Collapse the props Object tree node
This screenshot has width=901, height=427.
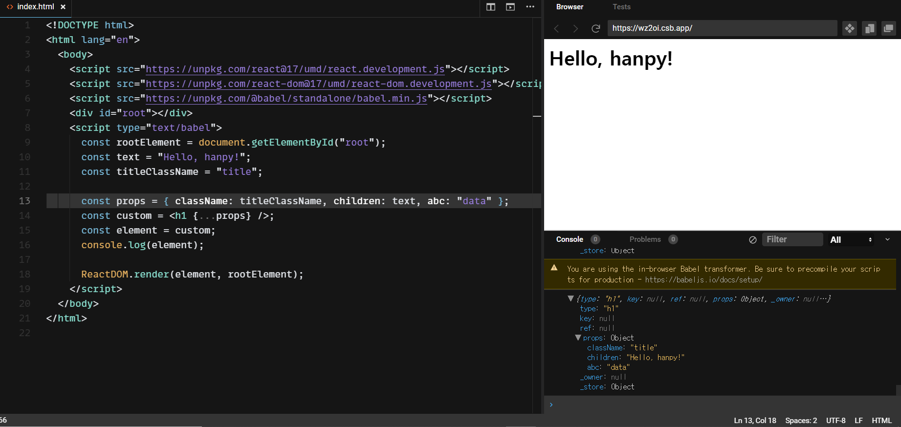pos(578,338)
